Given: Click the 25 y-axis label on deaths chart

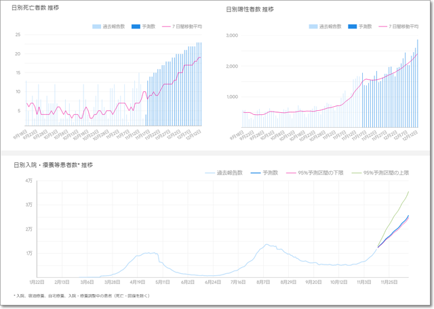Looking at the screenshot, I should 18,35.
